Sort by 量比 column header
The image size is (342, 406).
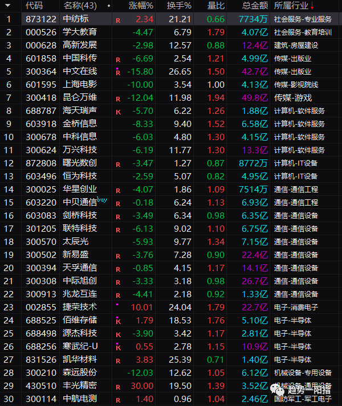coord(215,6)
